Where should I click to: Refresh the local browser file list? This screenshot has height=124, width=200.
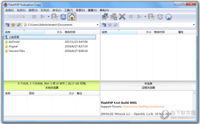pyautogui.click(x=63, y=17)
